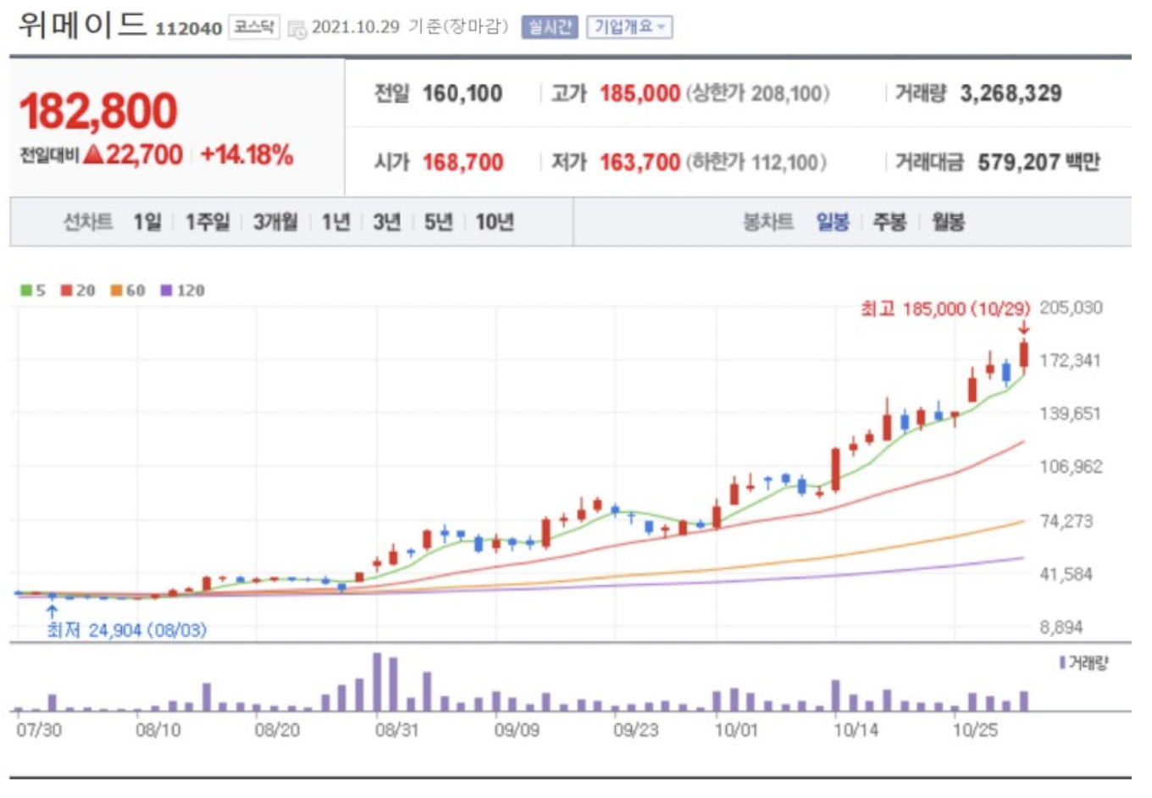The width and height of the screenshot is (1152, 798).
Task: Click the 10/14 date axis label
Action: click(x=856, y=730)
